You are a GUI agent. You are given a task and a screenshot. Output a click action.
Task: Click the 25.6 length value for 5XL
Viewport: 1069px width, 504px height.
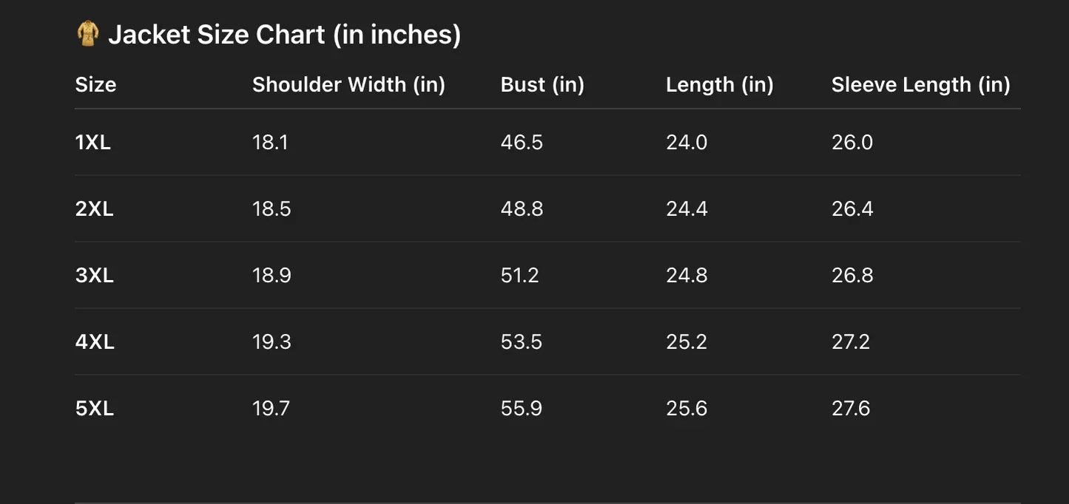tap(687, 409)
